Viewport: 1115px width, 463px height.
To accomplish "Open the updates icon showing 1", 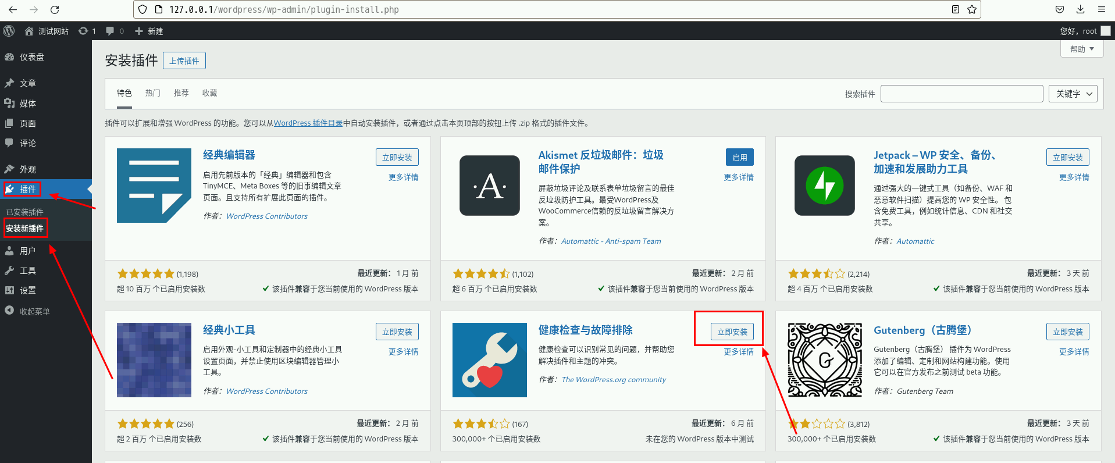I will coord(87,31).
